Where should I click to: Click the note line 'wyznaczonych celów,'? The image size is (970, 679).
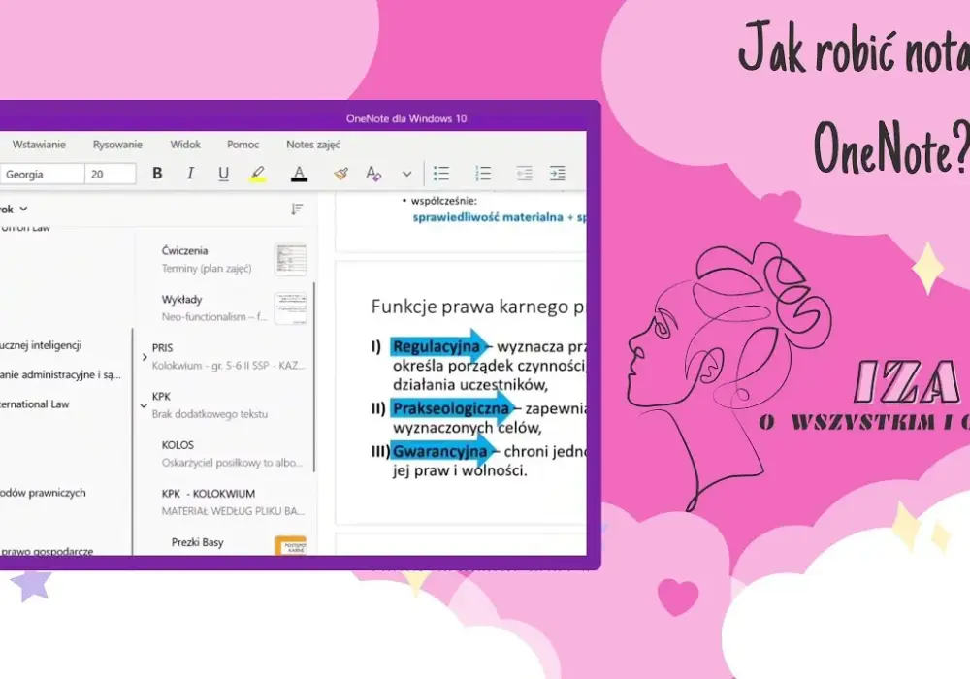[468, 428]
